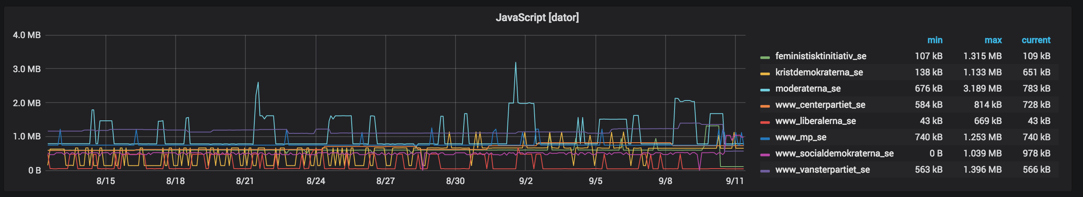Viewport: 1083px width, 197px height.
Task: Toggle www_mp_se series in legend
Action: pyautogui.click(x=801, y=137)
